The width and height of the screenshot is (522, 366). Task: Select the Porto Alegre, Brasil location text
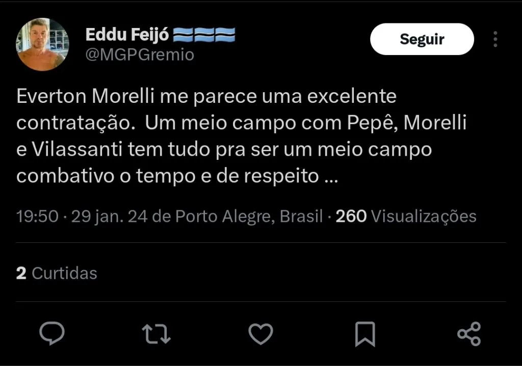tap(250, 216)
